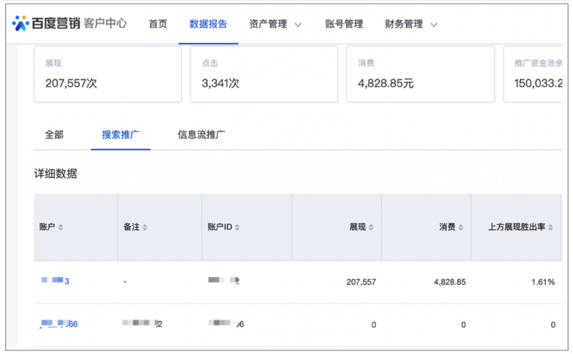Image resolution: width=573 pixels, height=354 pixels.
Task: Click the 上方展现胜出率 column header label
Action: (516, 227)
